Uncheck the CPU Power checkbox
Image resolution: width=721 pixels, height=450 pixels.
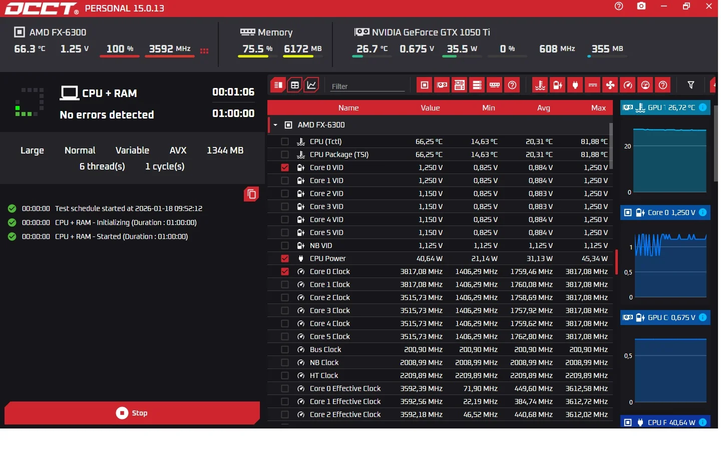(x=285, y=258)
